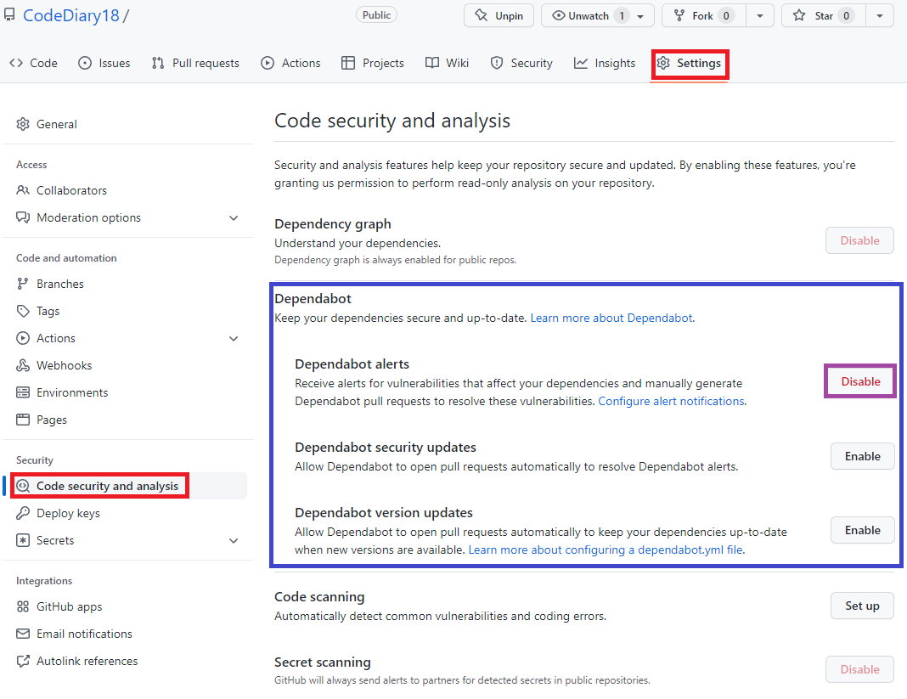
Task: Open Autolink references settings page
Action: (87, 661)
